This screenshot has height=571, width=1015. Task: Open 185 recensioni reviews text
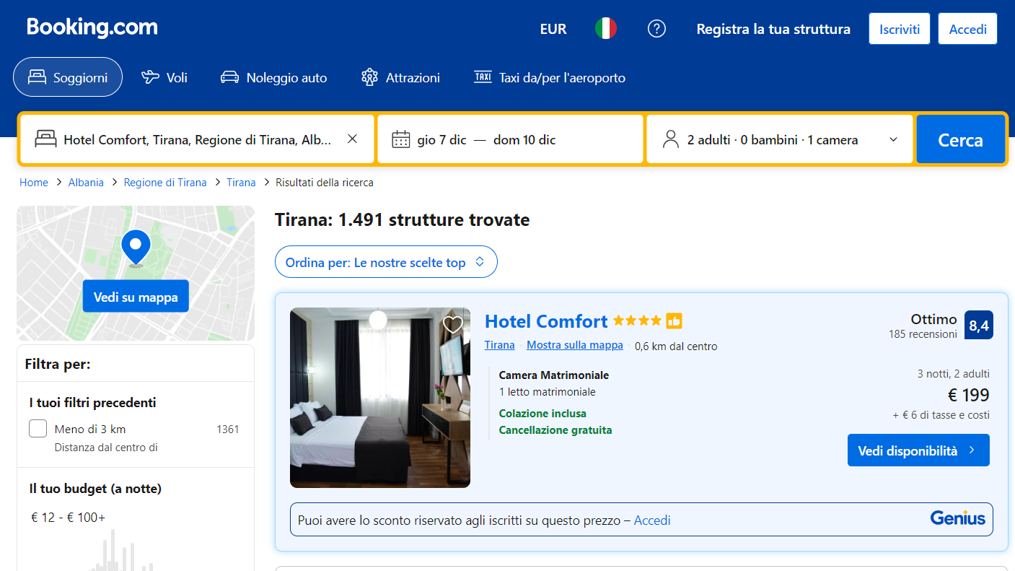click(x=923, y=334)
